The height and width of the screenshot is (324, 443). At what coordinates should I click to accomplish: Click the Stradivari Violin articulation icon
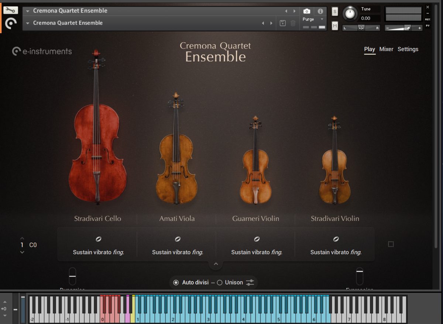click(x=336, y=239)
